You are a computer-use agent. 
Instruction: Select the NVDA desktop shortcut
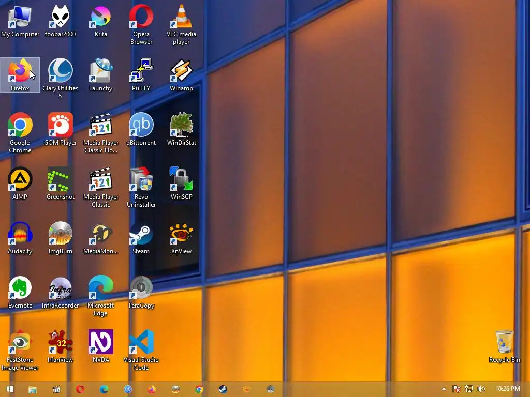click(101, 346)
